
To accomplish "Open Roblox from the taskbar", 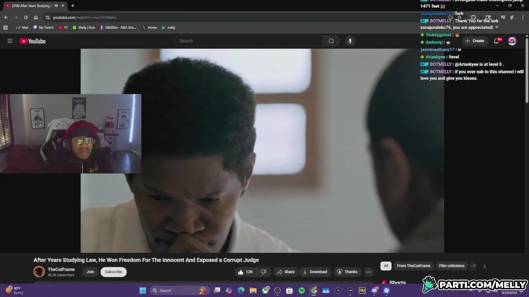I will 386,290.
